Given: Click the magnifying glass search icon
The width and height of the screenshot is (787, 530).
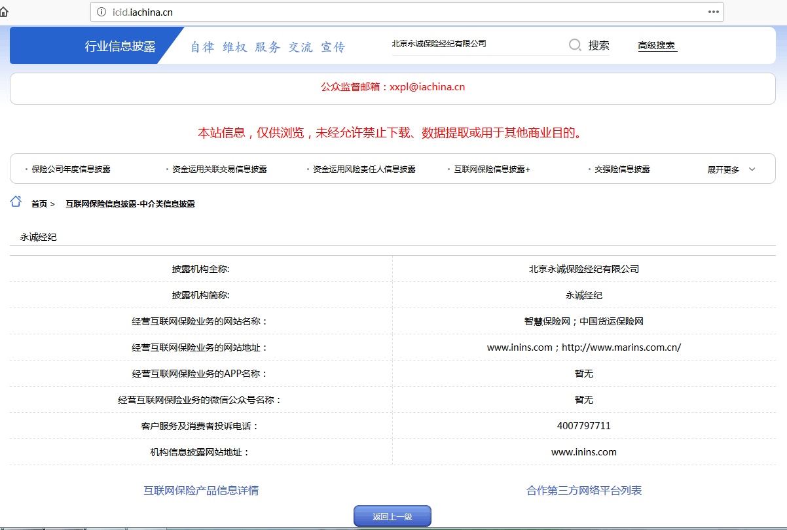Looking at the screenshot, I should pos(575,45).
